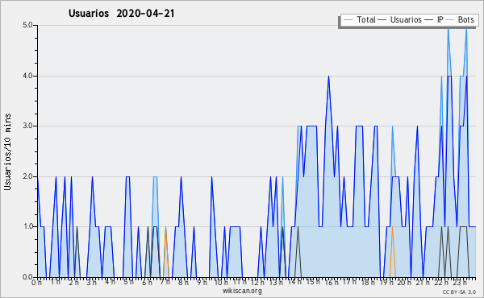Click the '16 h' x-axis tick label
The width and height of the screenshot is (484, 298).
pos(332,283)
